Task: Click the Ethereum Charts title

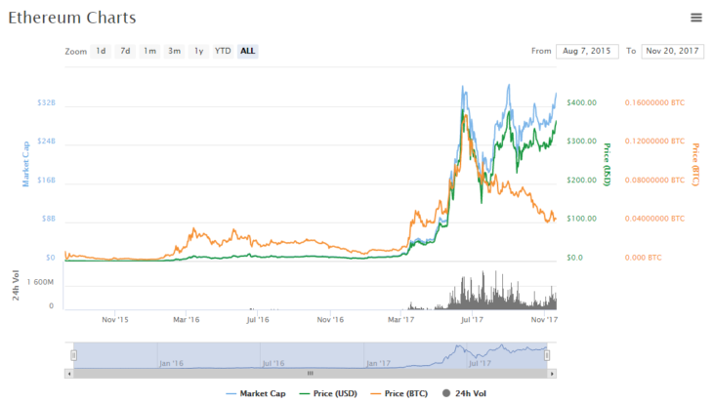Action: pos(72,18)
